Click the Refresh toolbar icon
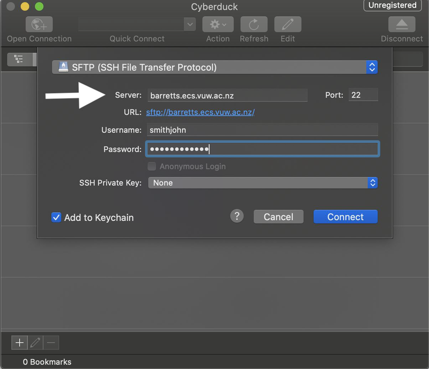This screenshot has width=429, height=369. coord(254,24)
